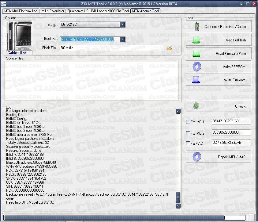The image size is (258, 222).
Task: Click log line SIM: 6630170823730341
Action: (24, 186)
